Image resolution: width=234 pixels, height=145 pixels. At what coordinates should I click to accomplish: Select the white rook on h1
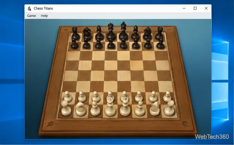pos(170,108)
